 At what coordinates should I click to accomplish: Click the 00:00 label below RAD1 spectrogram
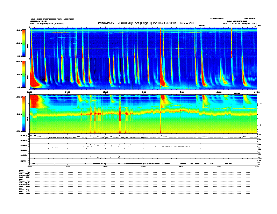[x=29, y=92]
